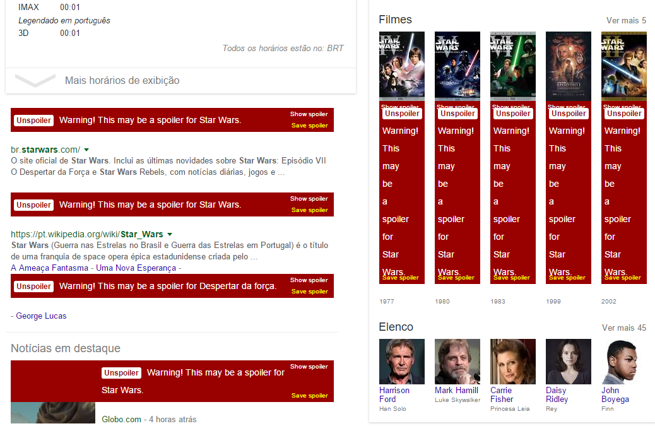Open 1983 Star Wars movie poster
This screenshot has width=655, height=426.
click(513, 66)
